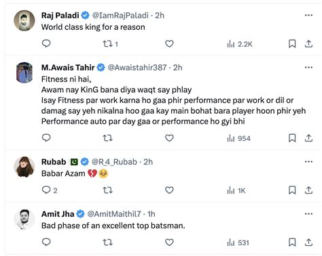Open Rubab's profile picture

[24, 167]
